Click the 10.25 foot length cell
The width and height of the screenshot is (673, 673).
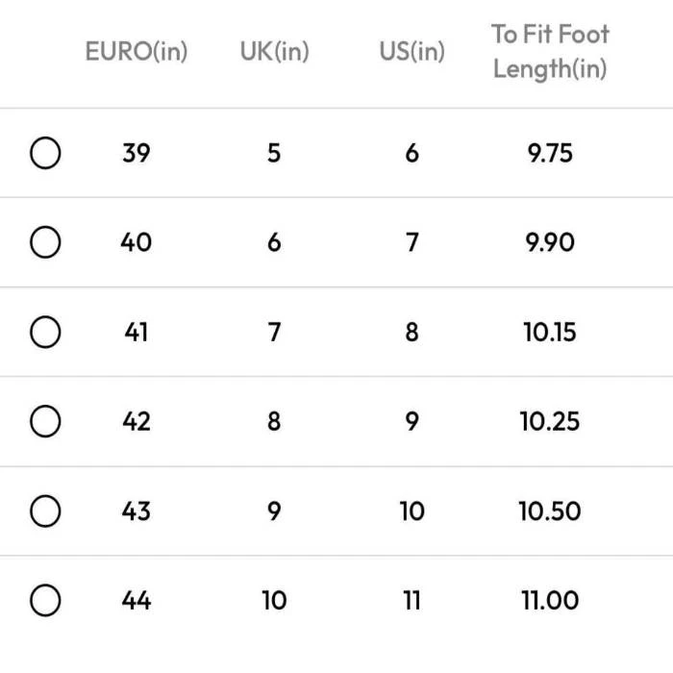(x=550, y=421)
